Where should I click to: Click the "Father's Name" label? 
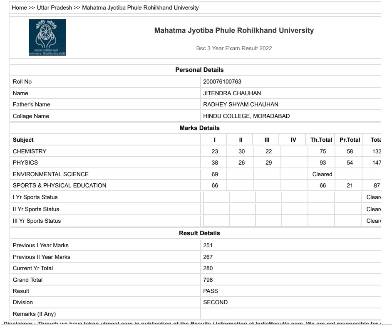tap(32, 105)
